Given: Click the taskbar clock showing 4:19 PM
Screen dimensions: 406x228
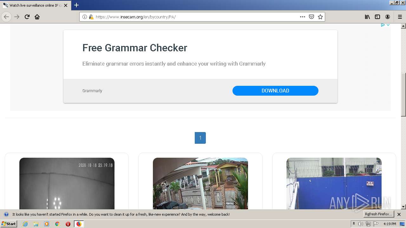Looking at the screenshot, I should click(390, 224).
